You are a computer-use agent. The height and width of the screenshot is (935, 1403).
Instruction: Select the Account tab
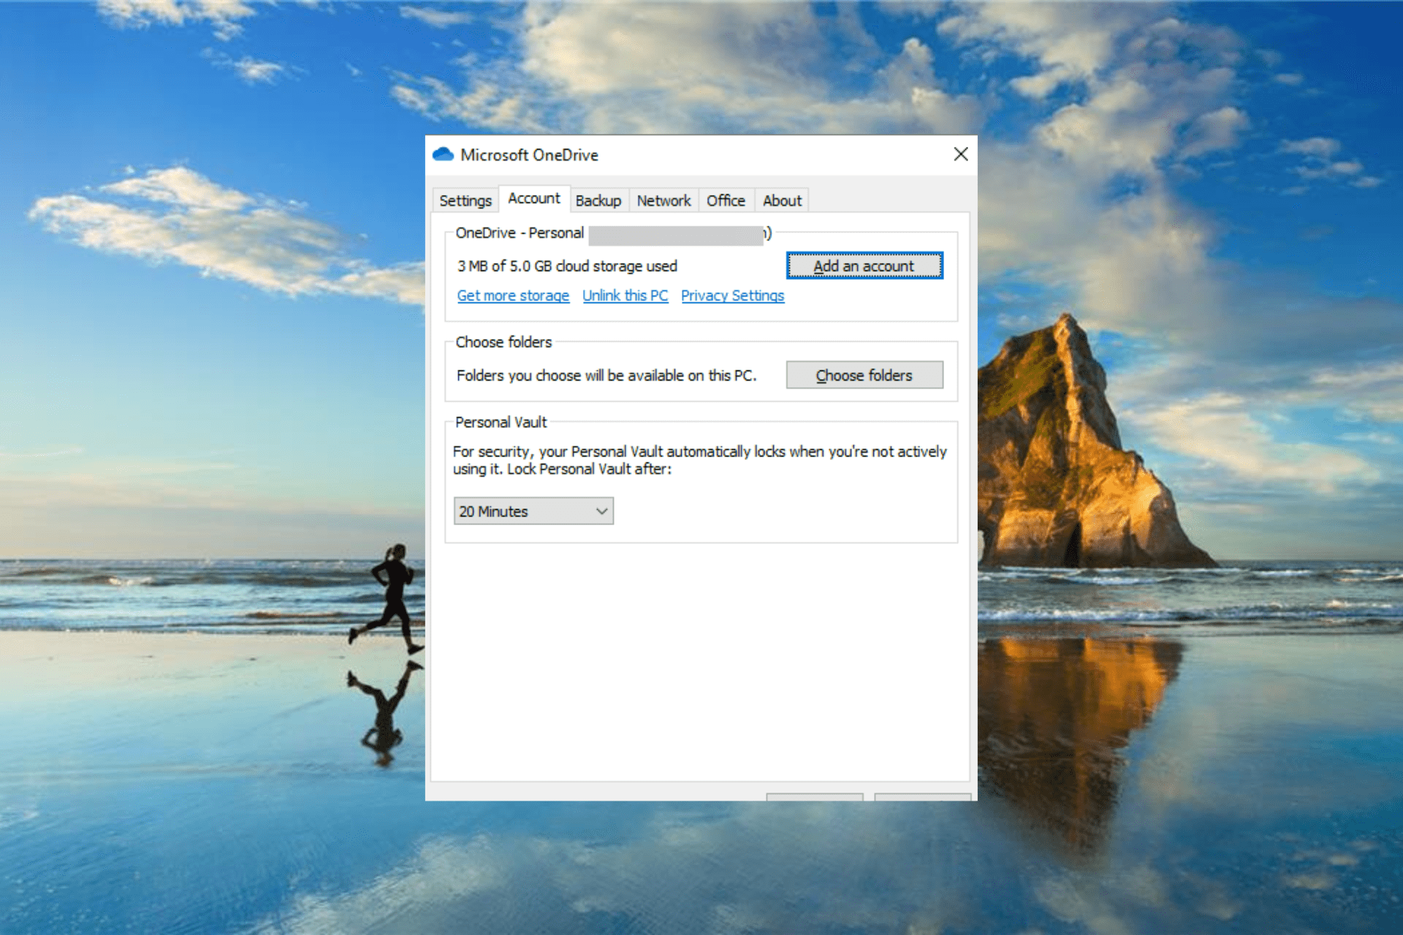tap(534, 199)
